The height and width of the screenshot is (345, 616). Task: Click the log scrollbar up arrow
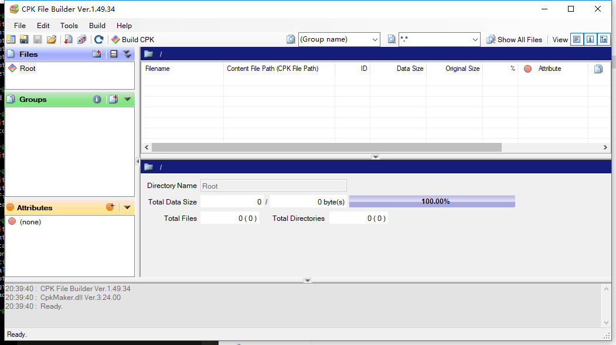[x=606, y=289]
